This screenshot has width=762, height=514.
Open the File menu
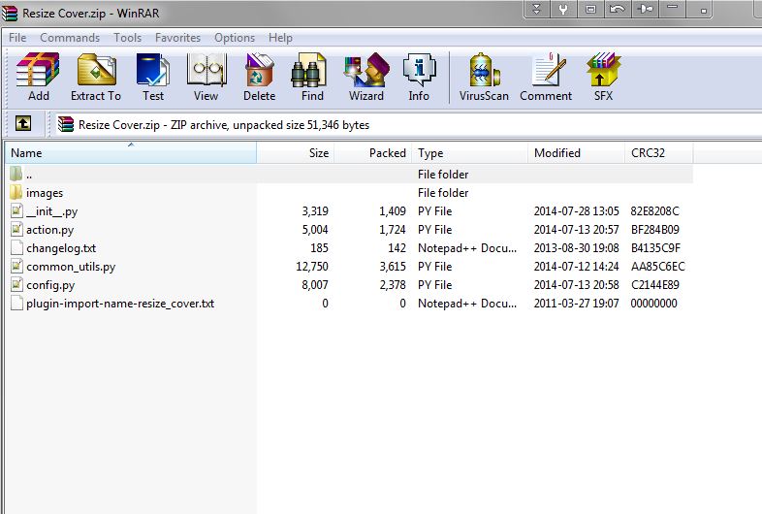pos(17,38)
